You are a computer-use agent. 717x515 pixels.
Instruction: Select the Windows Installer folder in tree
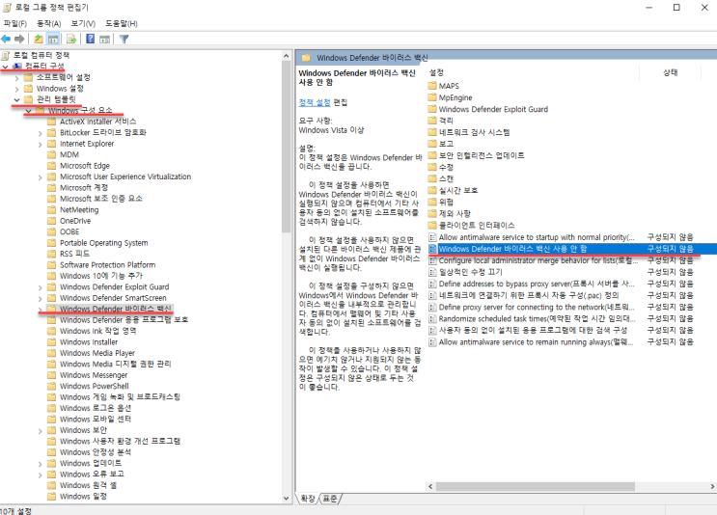click(x=89, y=341)
